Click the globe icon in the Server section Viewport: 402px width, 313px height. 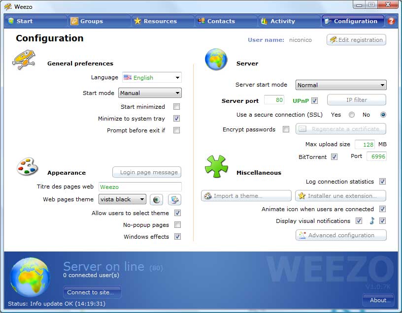[216, 60]
